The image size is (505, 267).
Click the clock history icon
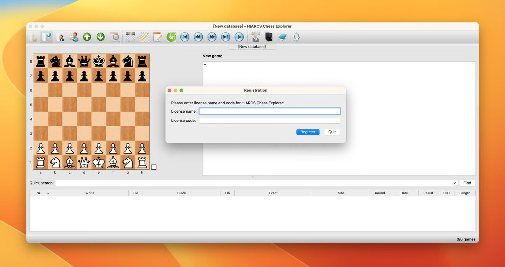click(115, 37)
